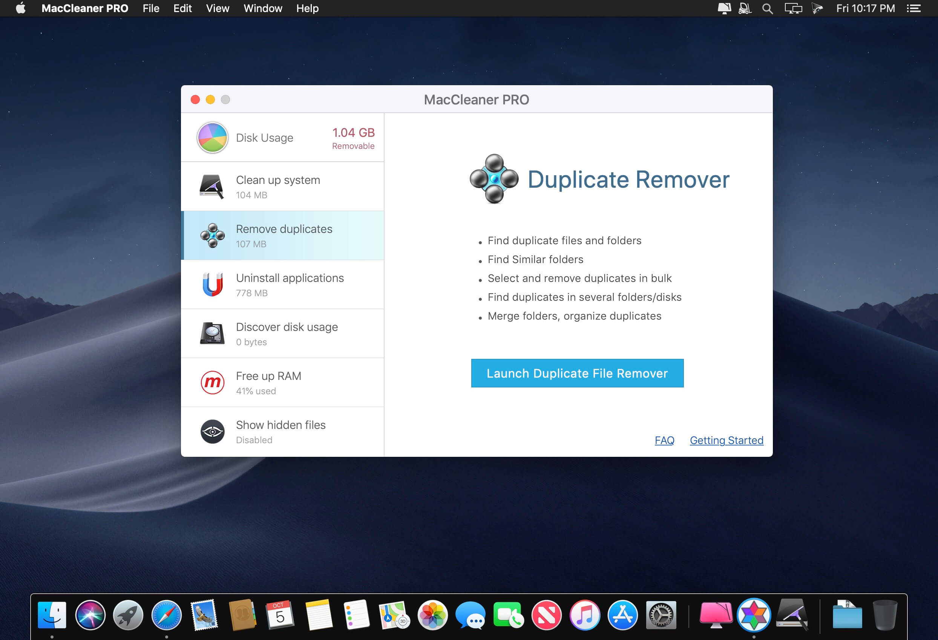The image size is (938, 640).
Task: Open the Remove duplicates spheres icon
Action: click(212, 235)
